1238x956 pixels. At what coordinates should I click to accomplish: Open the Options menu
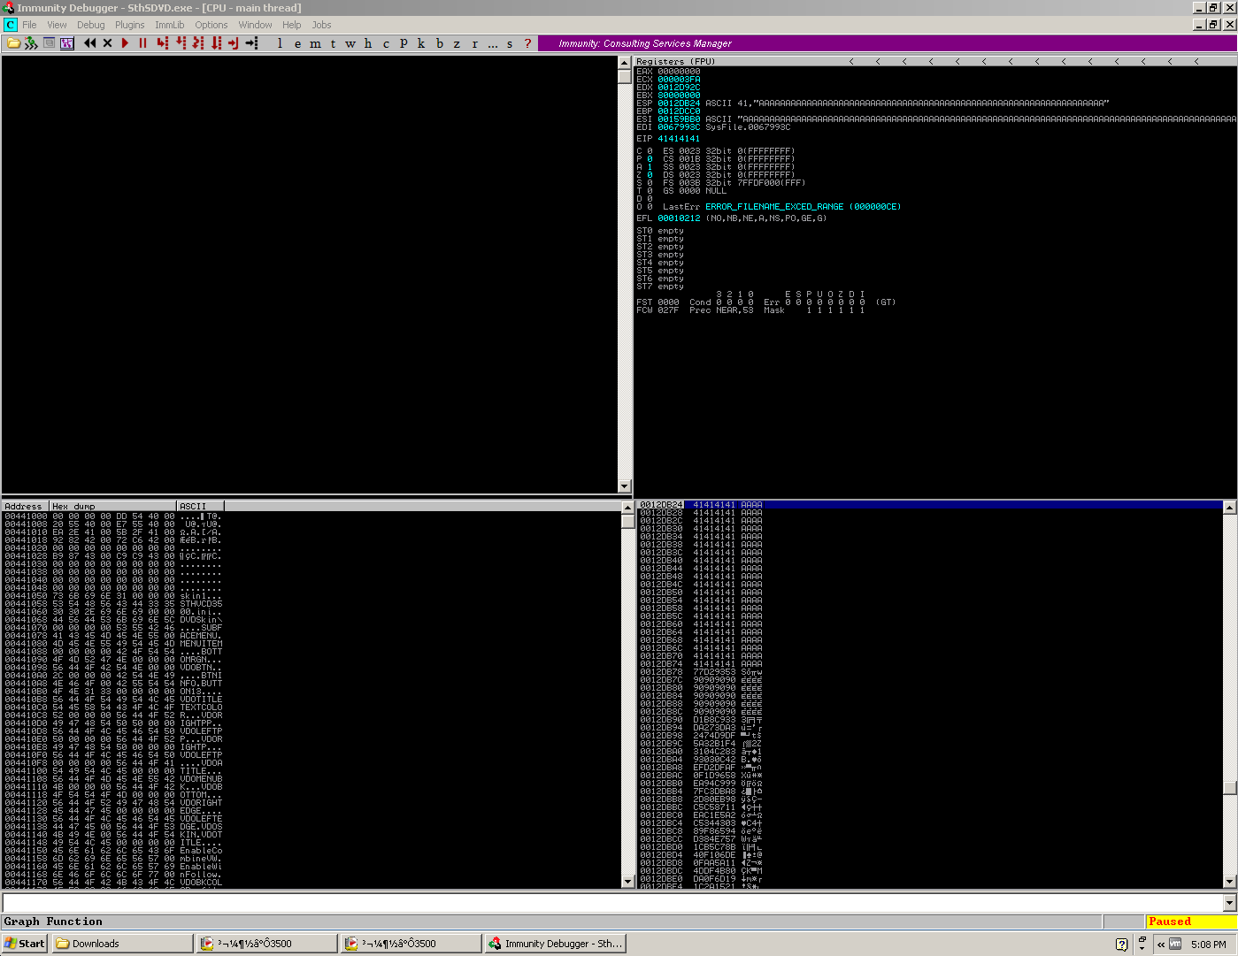[211, 25]
